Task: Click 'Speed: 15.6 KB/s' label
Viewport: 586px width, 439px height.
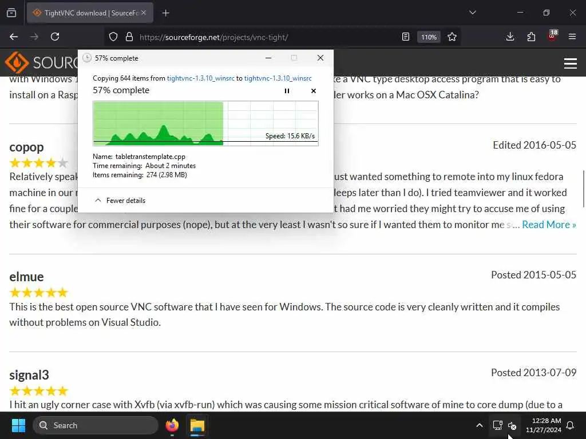Action: point(290,136)
